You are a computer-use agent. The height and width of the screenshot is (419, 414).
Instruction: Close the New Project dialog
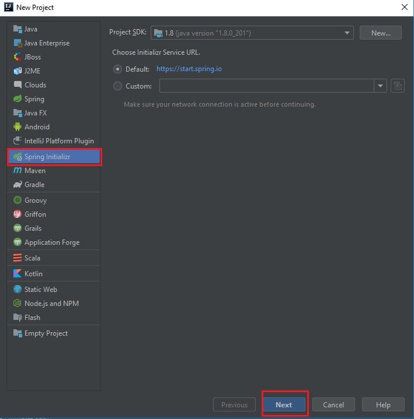tap(405, 7)
